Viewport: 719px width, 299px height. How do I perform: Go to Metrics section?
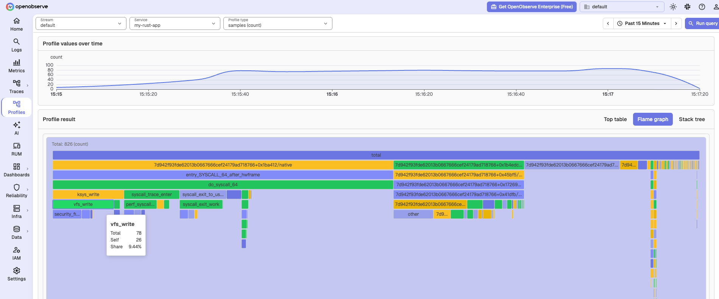16,66
